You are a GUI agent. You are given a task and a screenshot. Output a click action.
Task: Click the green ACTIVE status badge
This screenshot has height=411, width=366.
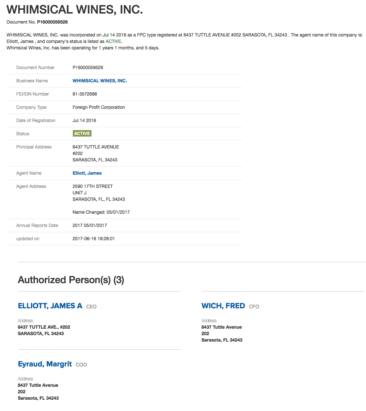[x=82, y=133]
